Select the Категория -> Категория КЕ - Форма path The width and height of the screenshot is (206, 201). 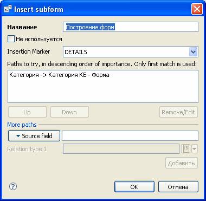[x=59, y=75]
